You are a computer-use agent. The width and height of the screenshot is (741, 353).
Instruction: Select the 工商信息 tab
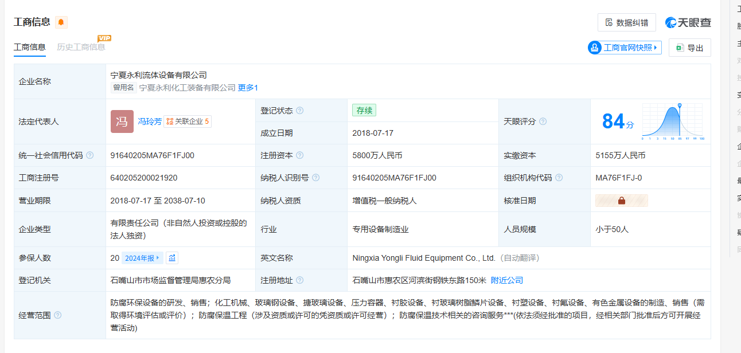(x=30, y=47)
